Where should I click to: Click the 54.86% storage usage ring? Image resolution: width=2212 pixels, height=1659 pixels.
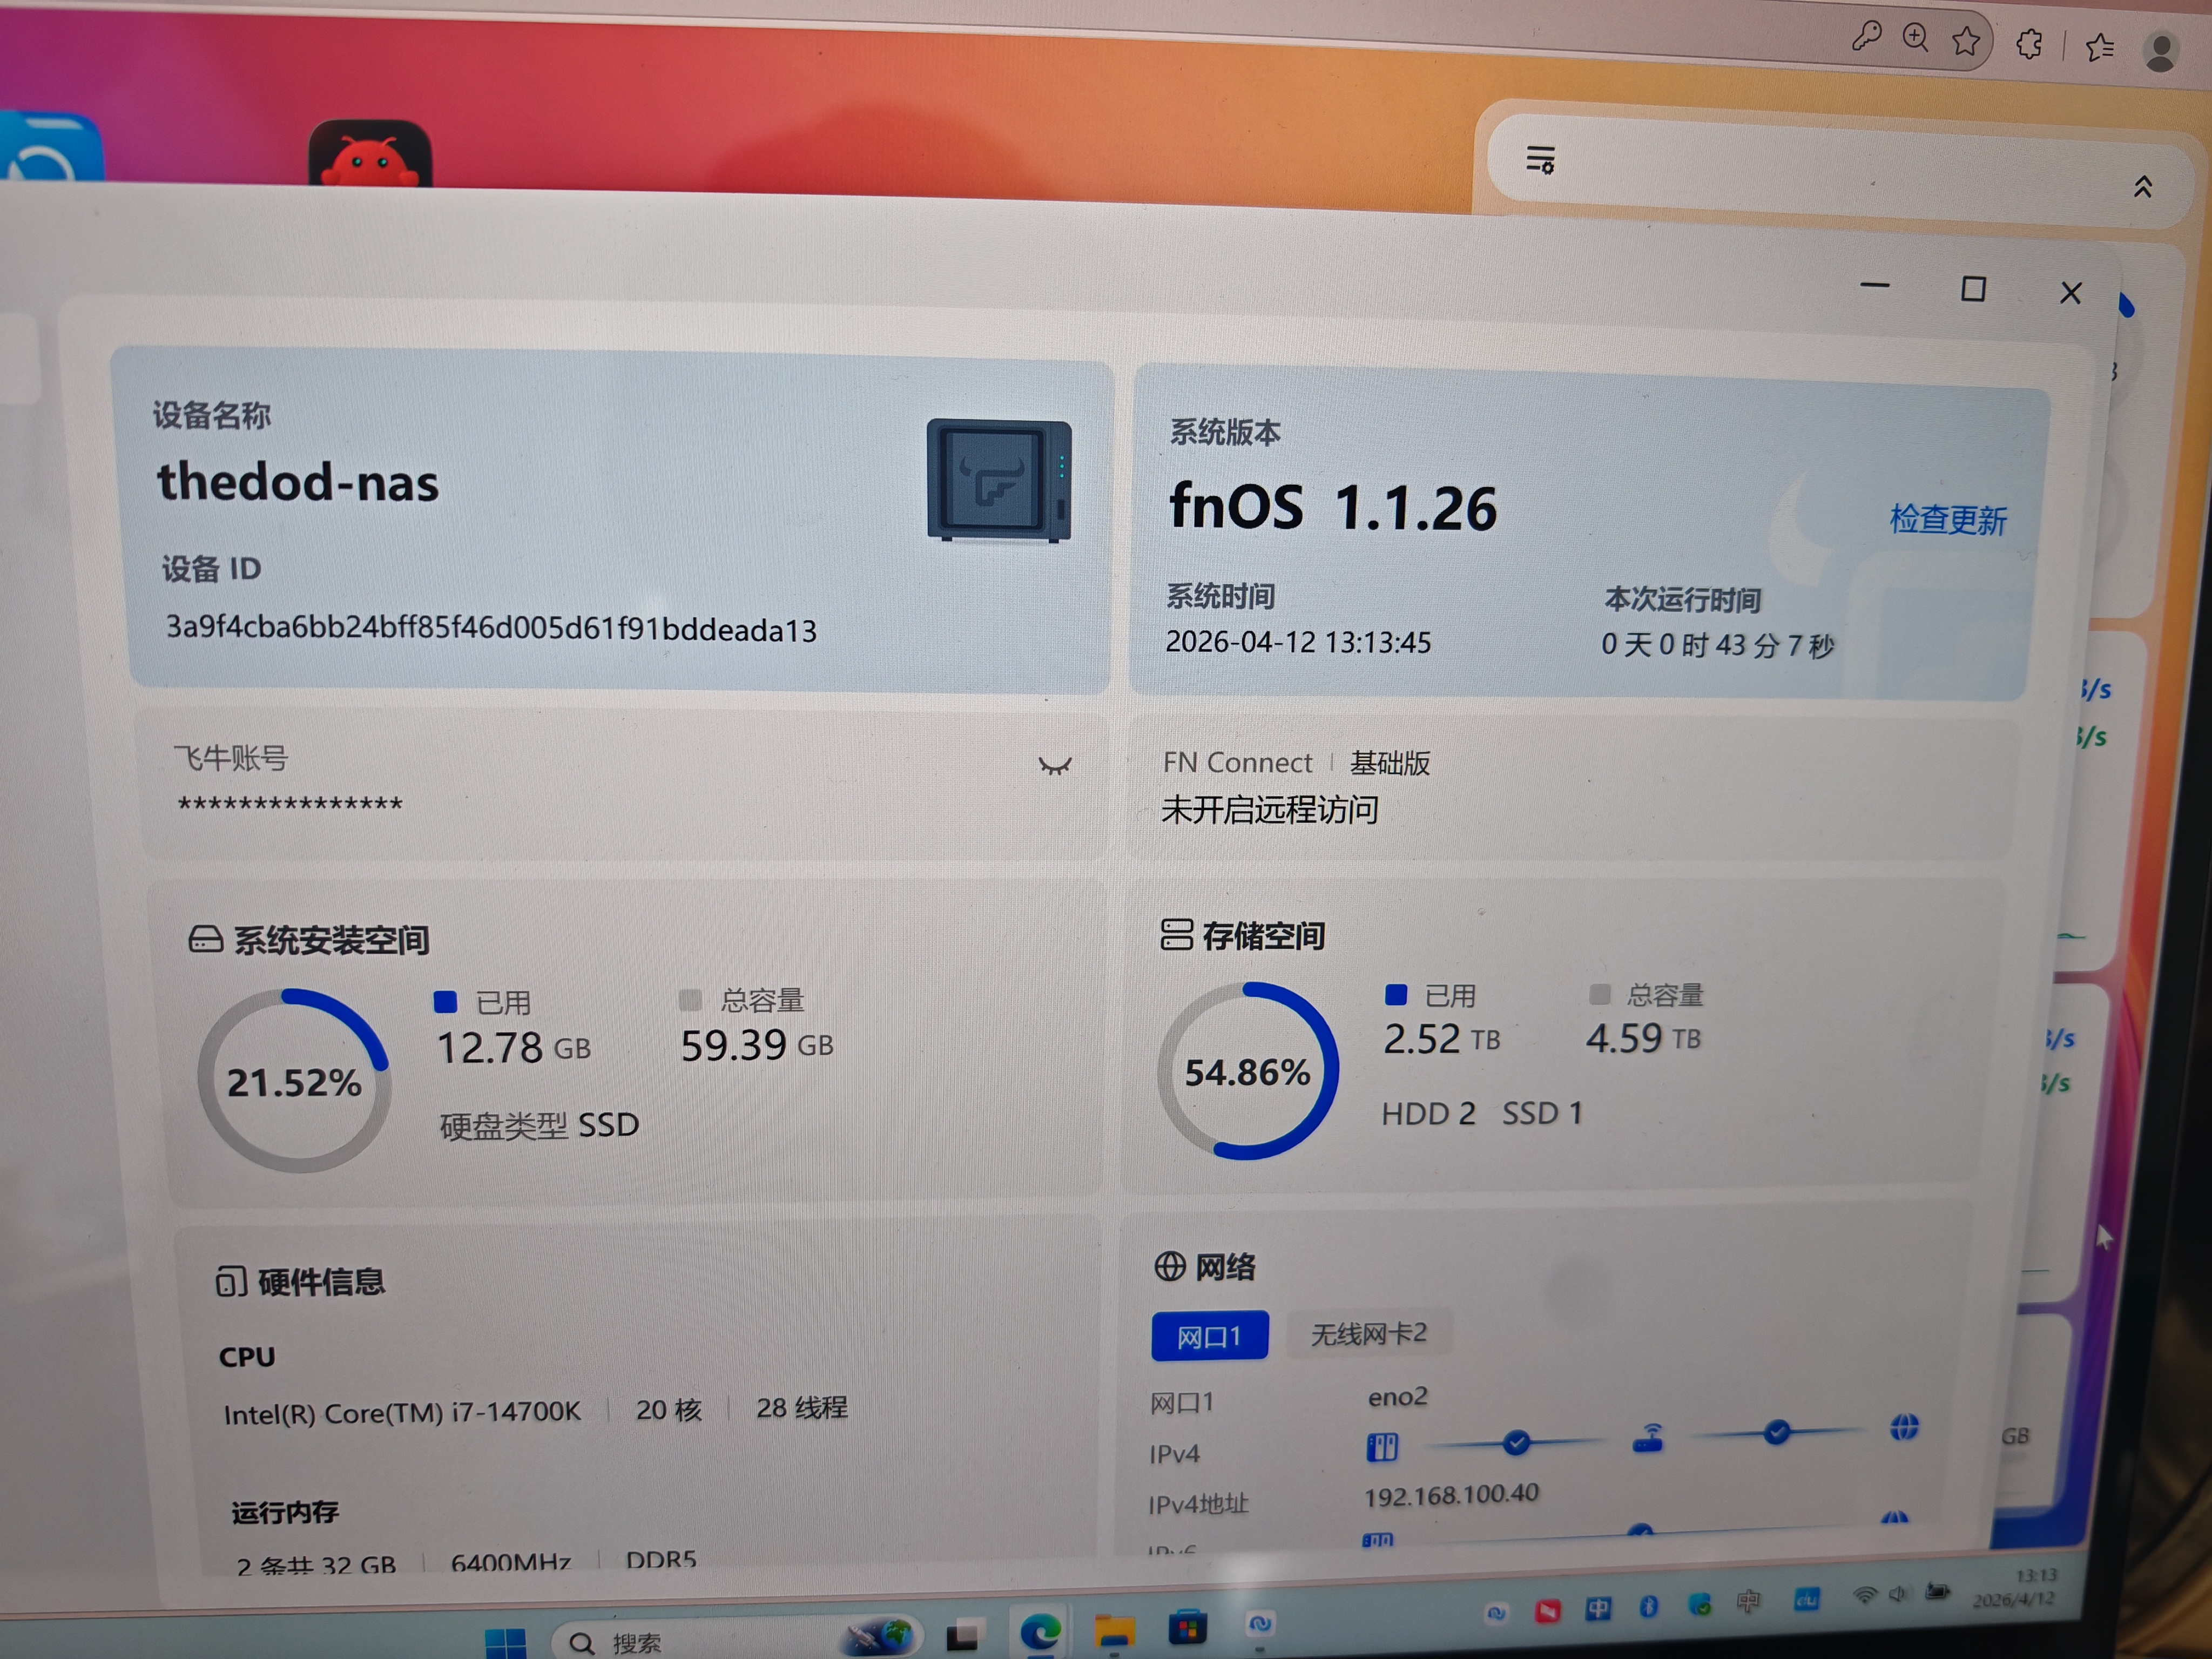(x=1246, y=1072)
